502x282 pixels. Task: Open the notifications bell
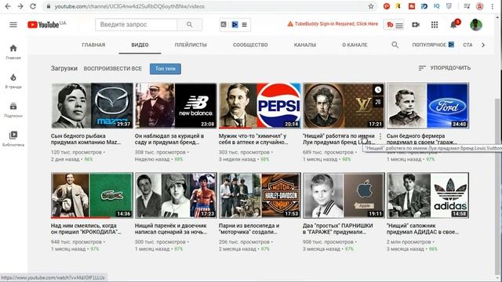(x=453, y=24)
